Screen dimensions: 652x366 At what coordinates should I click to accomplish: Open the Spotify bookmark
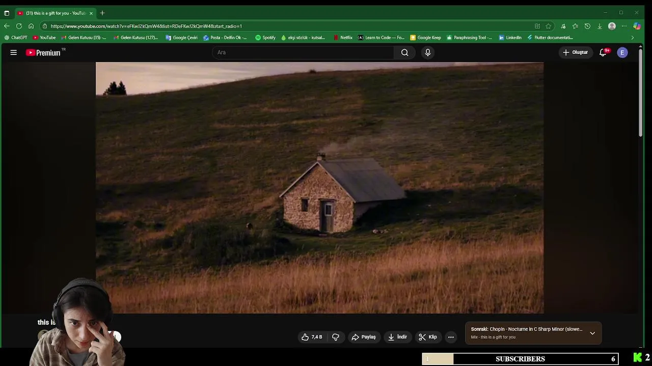(265, 38)
